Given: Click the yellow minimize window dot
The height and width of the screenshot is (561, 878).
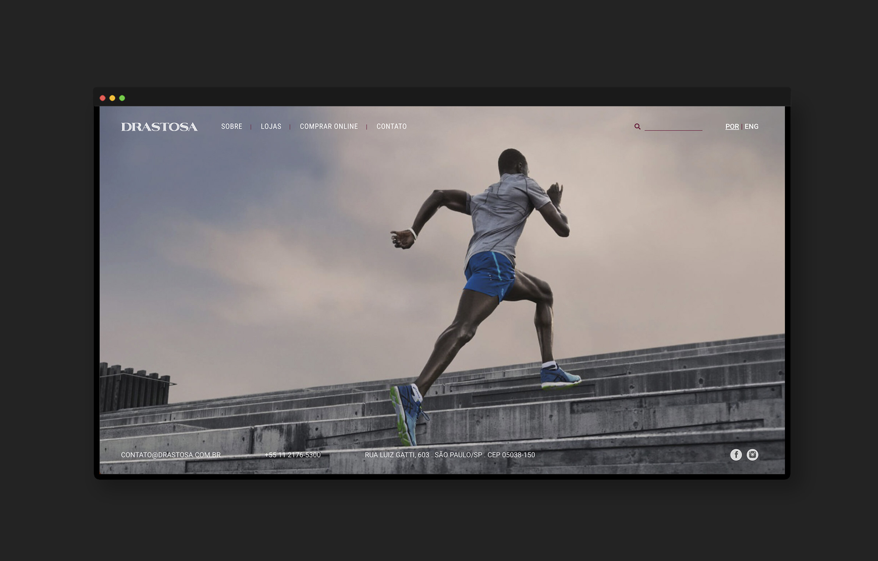Looking at the screenshot, I should pos(112,98).
